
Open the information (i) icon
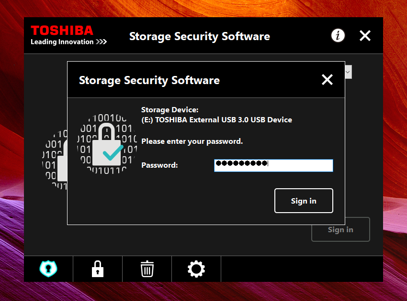point(338,35)
